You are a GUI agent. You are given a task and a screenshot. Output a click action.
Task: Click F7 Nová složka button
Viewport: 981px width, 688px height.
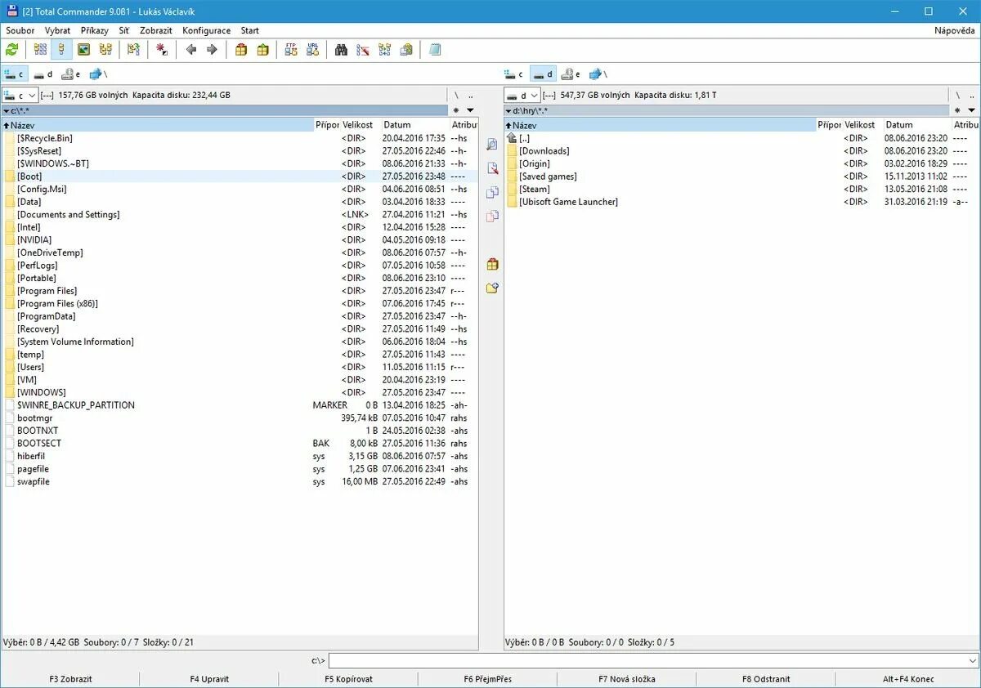(x=627, y=679)
